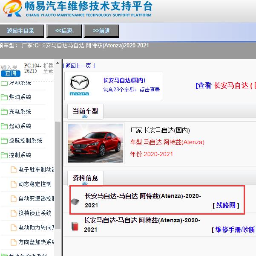Open the 起动系统 folder icon

pyautogui.click(x=4, y=126)
